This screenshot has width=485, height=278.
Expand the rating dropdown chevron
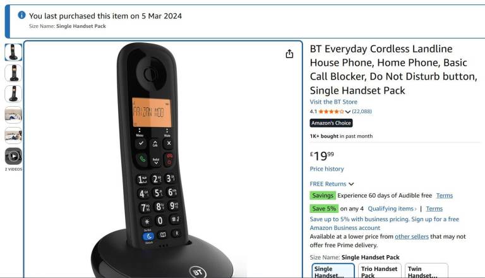point(348,112)
